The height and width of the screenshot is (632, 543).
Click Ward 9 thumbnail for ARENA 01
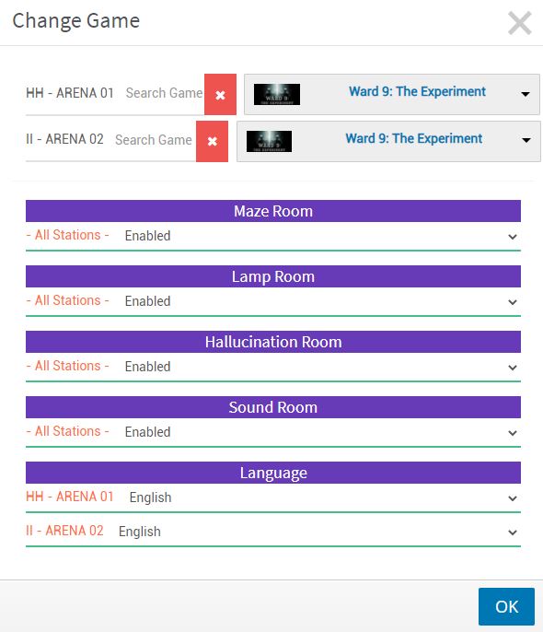tap(277, 94)
